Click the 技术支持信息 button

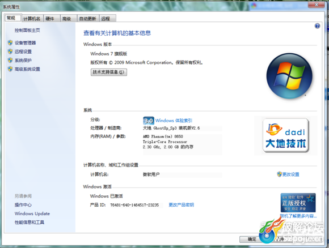click(x=109, y=72)
